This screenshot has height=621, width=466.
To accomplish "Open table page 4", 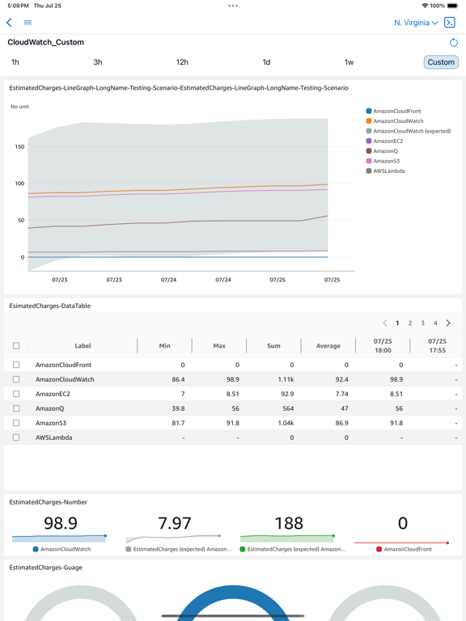I will tap(435, 323).
